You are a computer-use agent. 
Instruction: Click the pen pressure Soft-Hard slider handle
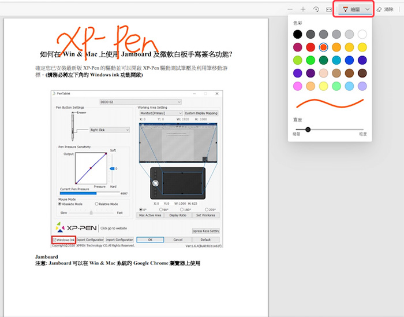pos(112,168)
